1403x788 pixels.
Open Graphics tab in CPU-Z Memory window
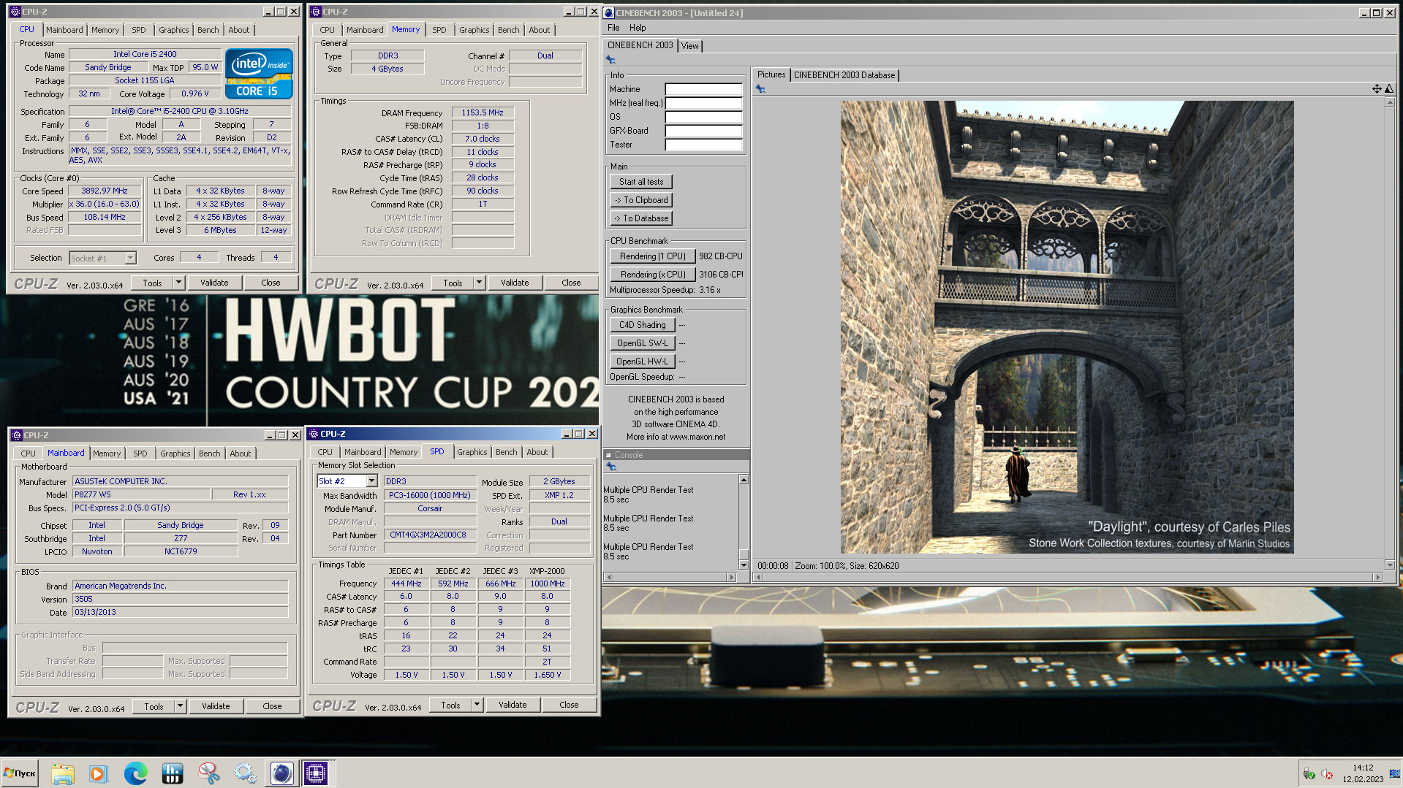pos(474,30)
